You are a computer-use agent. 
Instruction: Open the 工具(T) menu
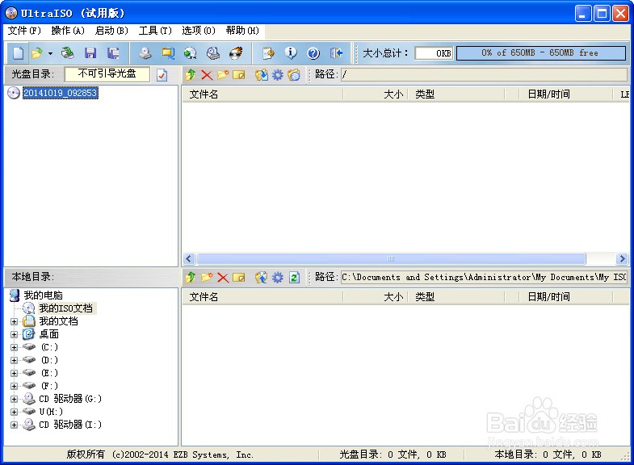point(155,31)
